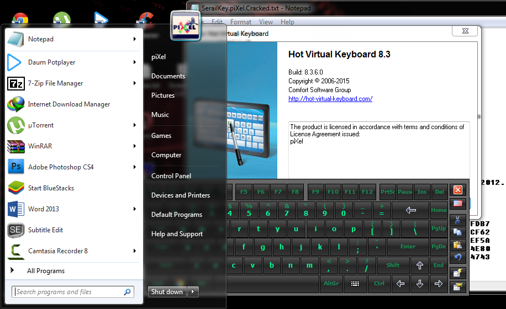Open View menu in Notepad
Image resolution: width=506 pixels, height=309 pixels.
266,22
